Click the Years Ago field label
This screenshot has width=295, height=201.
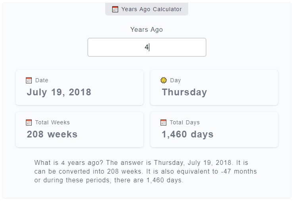pyautogui.click(x=147, y=29)
